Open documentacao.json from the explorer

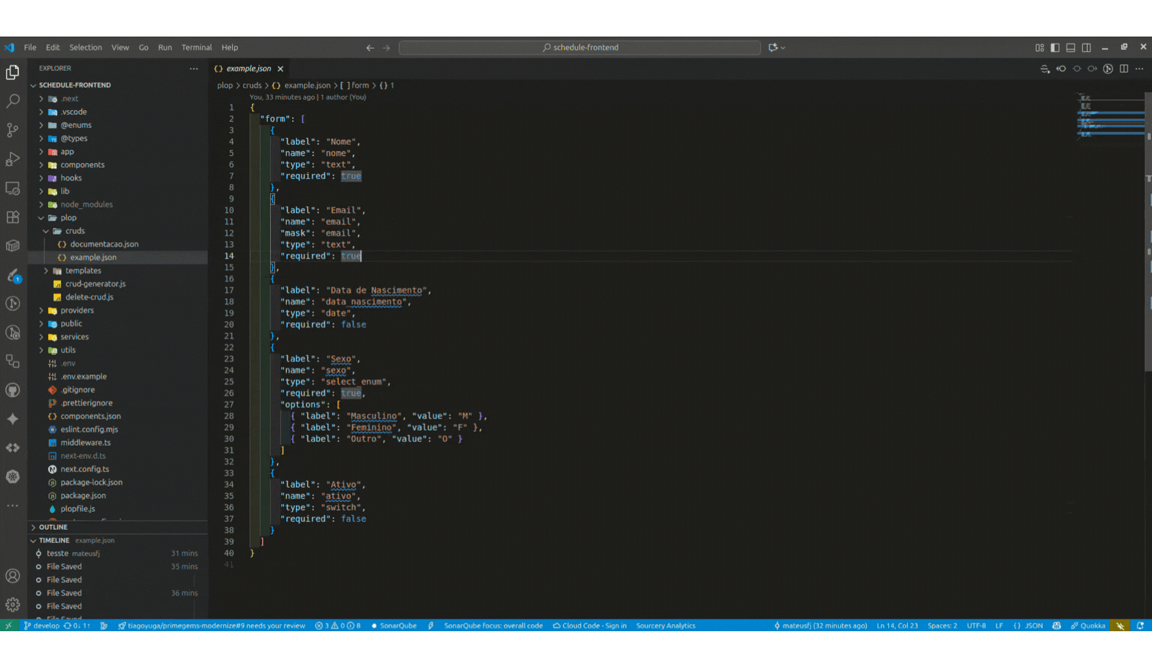[x=104, y=244]
